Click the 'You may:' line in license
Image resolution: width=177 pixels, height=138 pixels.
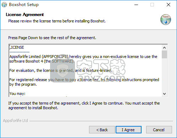click(x=17, y=94)
